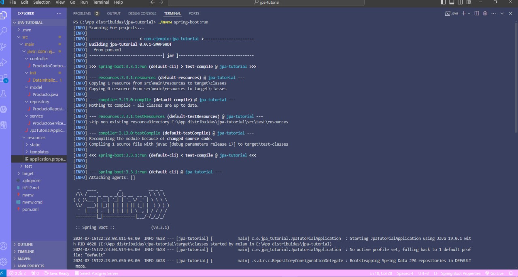This screenshot has height=277, width=518.
Task: Create a new terminal with plus icon
Action: (464, 13)
